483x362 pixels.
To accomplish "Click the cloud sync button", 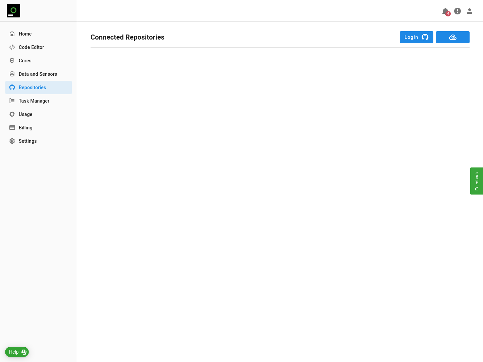I will pyautogui.click(x=452, y=37).
